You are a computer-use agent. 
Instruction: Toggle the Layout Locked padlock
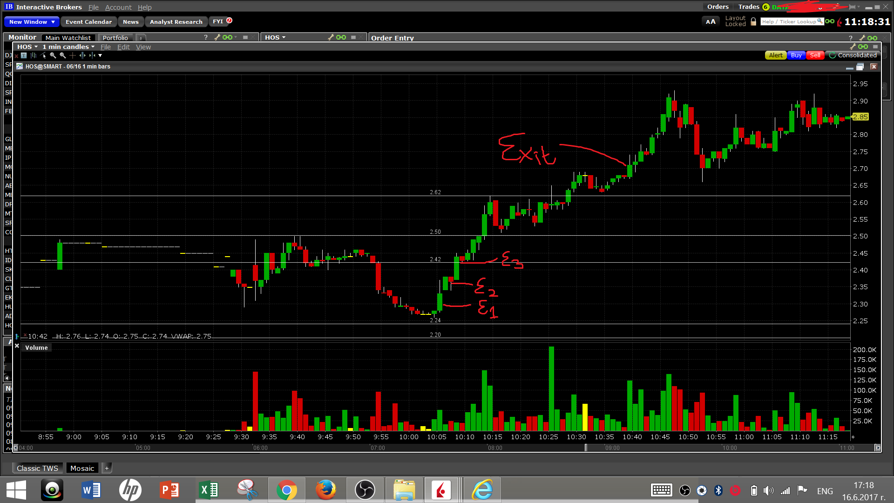753,22
